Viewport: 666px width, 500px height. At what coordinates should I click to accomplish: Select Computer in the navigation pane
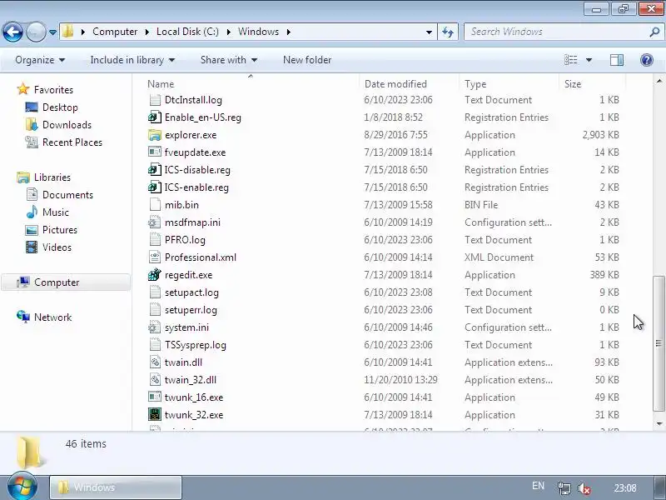(66, 282)
